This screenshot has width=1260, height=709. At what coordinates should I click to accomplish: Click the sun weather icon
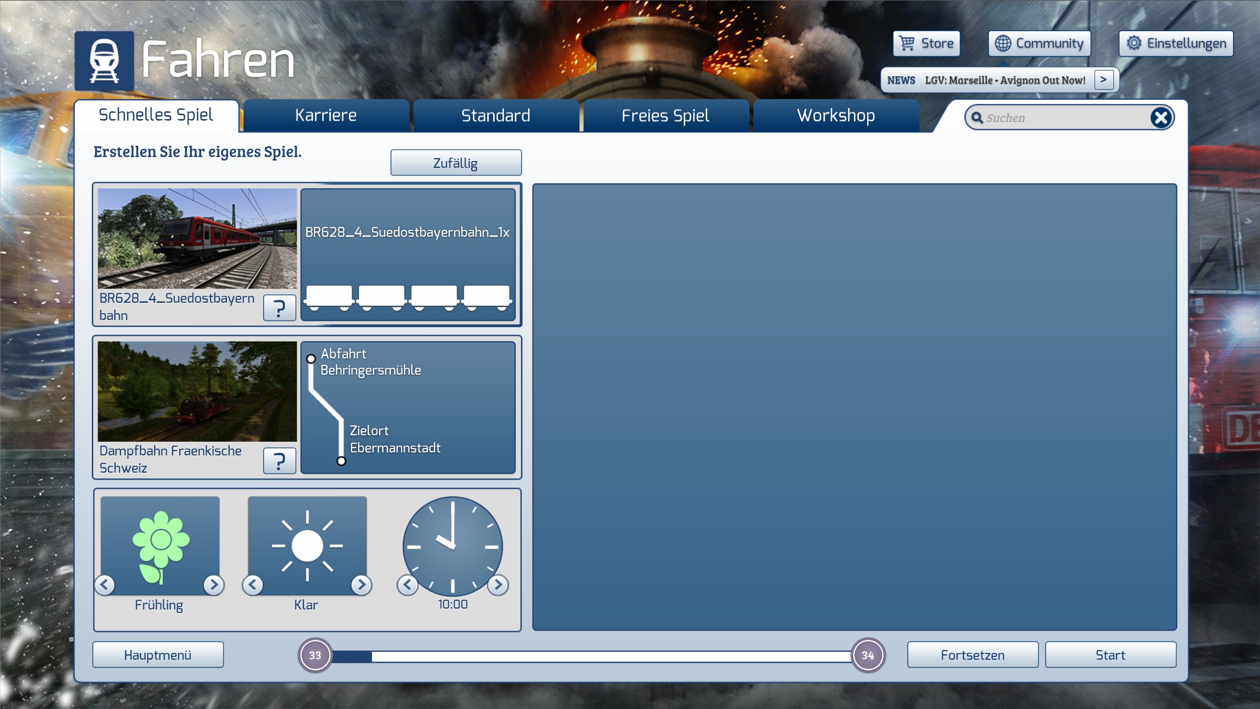[x=307, y=546]
